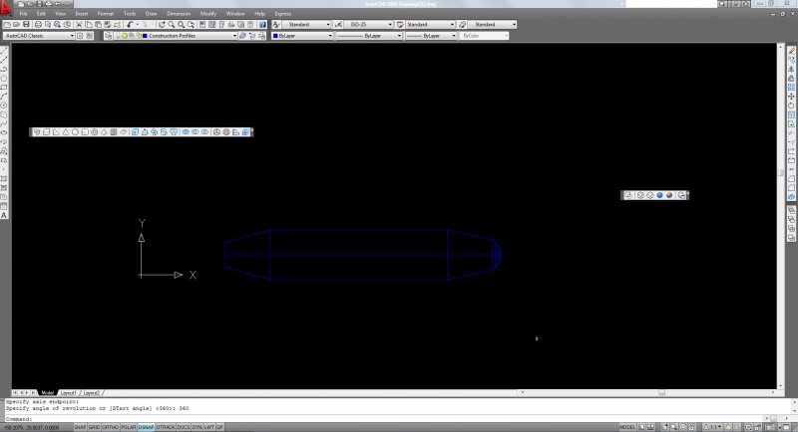Click the red AutoCAD application menu logo
This screenshot has width=798, height=432.
[5, 8]
